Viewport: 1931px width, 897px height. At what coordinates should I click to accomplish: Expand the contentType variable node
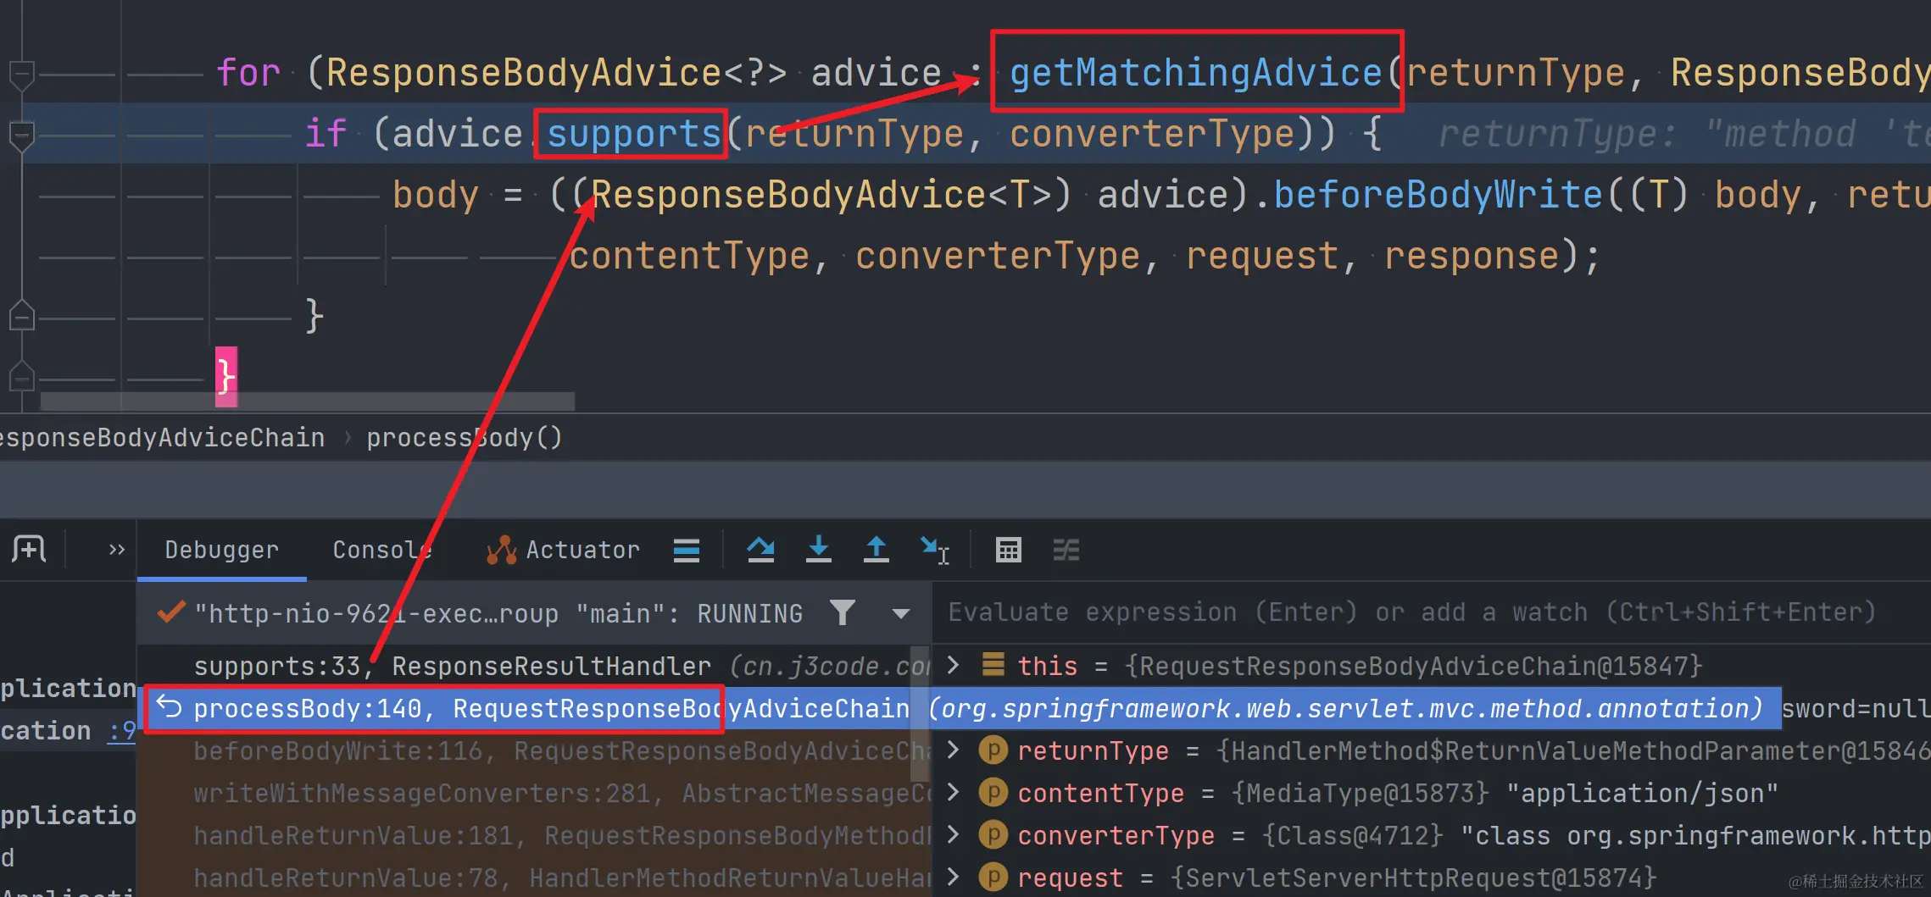tap(954, 793)
